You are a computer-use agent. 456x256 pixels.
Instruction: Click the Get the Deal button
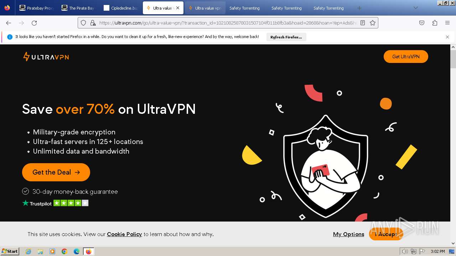56,172
